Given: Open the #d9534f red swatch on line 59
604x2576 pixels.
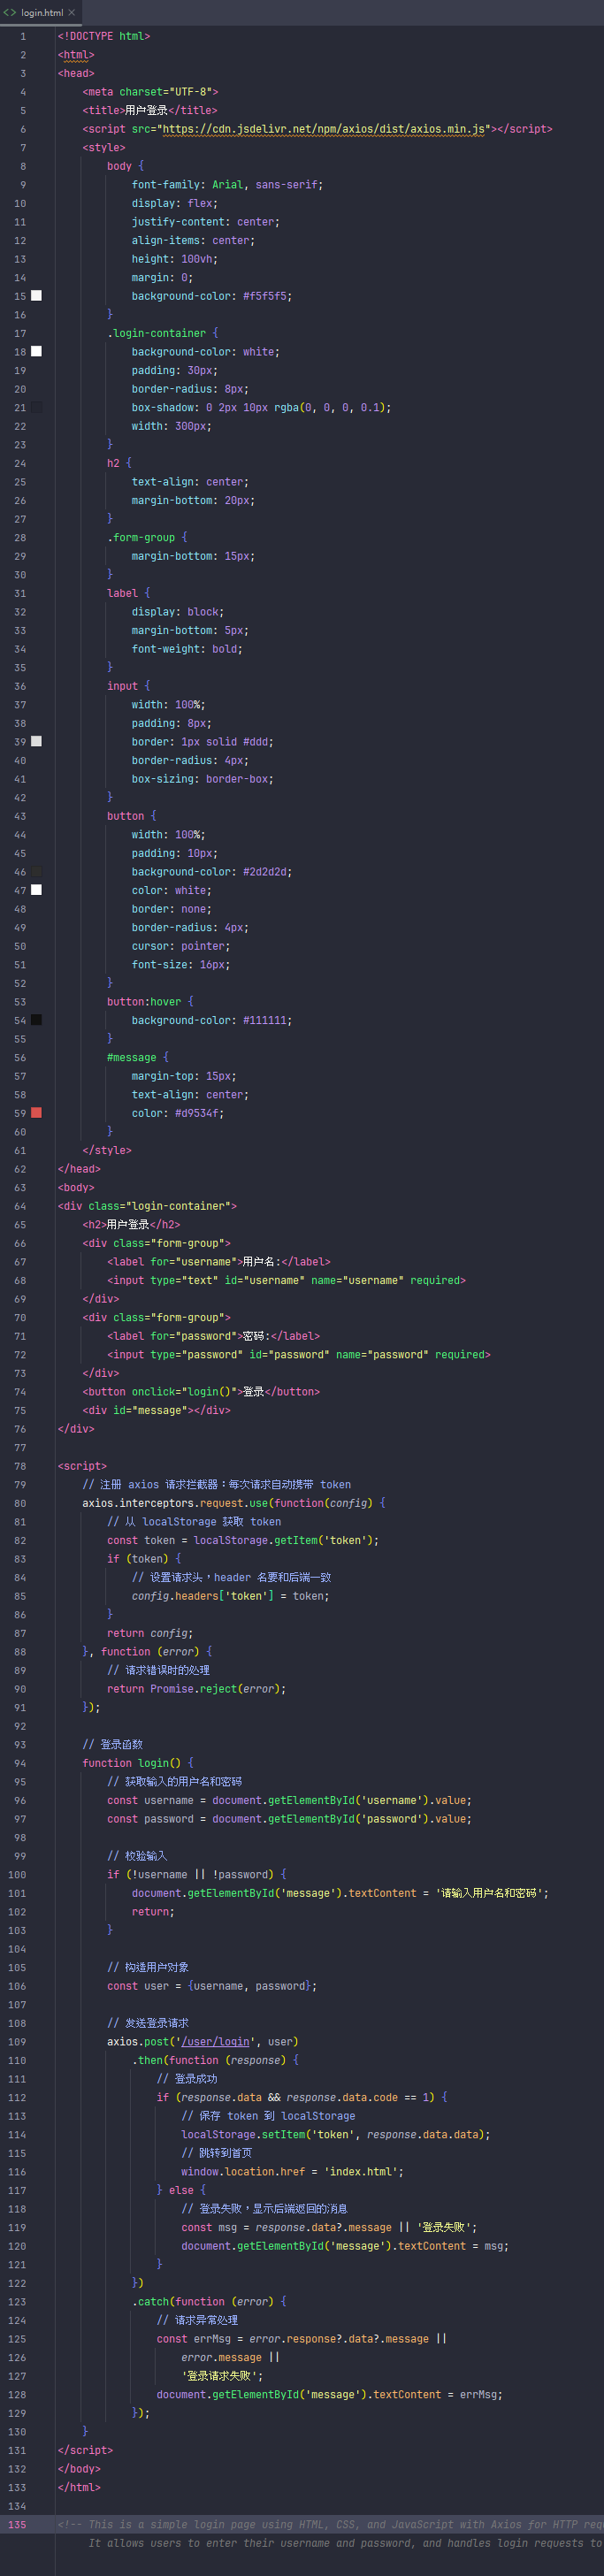Looking at the screenshot, I should [36, 1113].
